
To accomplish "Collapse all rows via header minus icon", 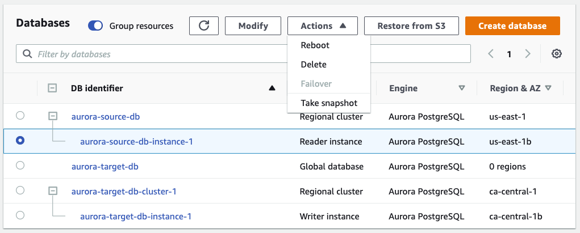I will 52,88.
